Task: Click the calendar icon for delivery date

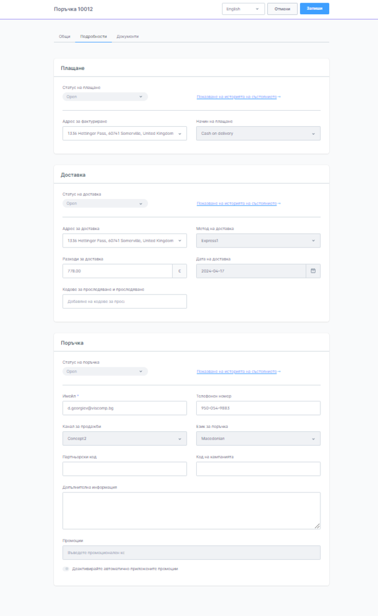Action: [x=313, y=271]
